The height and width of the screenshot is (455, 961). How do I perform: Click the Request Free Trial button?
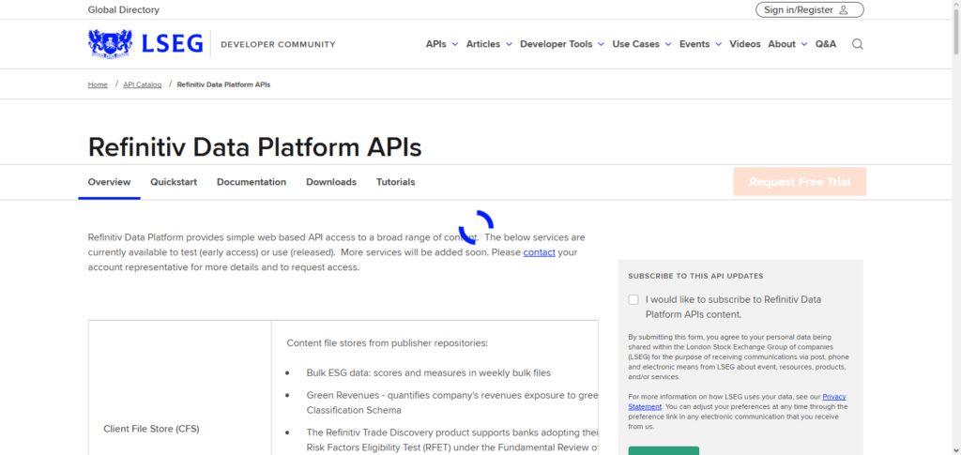(x=800, y=182)
